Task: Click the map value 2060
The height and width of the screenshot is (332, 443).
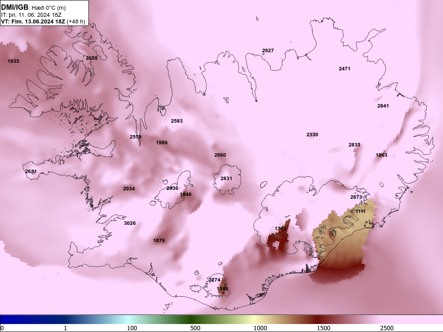Action: (x=220, y=155)
